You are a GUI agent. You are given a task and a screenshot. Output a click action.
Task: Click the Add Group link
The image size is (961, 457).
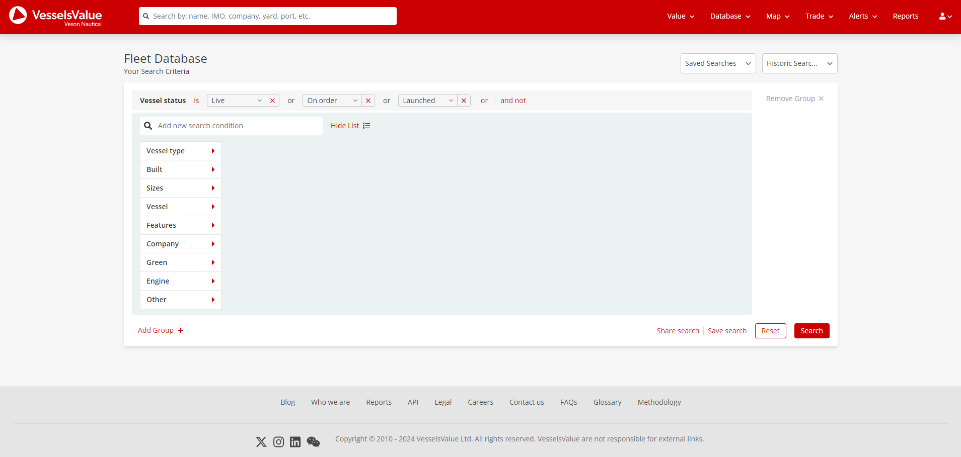pyautogui.click(x=160, y=330)
